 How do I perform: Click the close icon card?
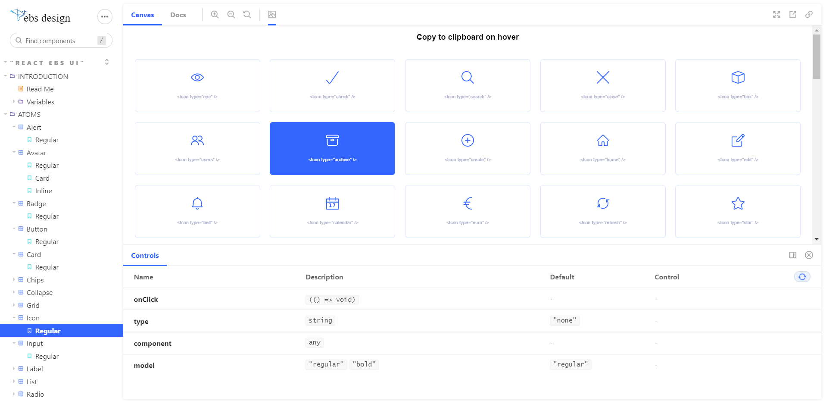tap(603, 85)
